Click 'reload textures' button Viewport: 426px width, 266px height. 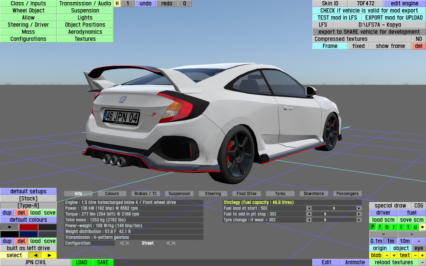[x=394, y=262]
